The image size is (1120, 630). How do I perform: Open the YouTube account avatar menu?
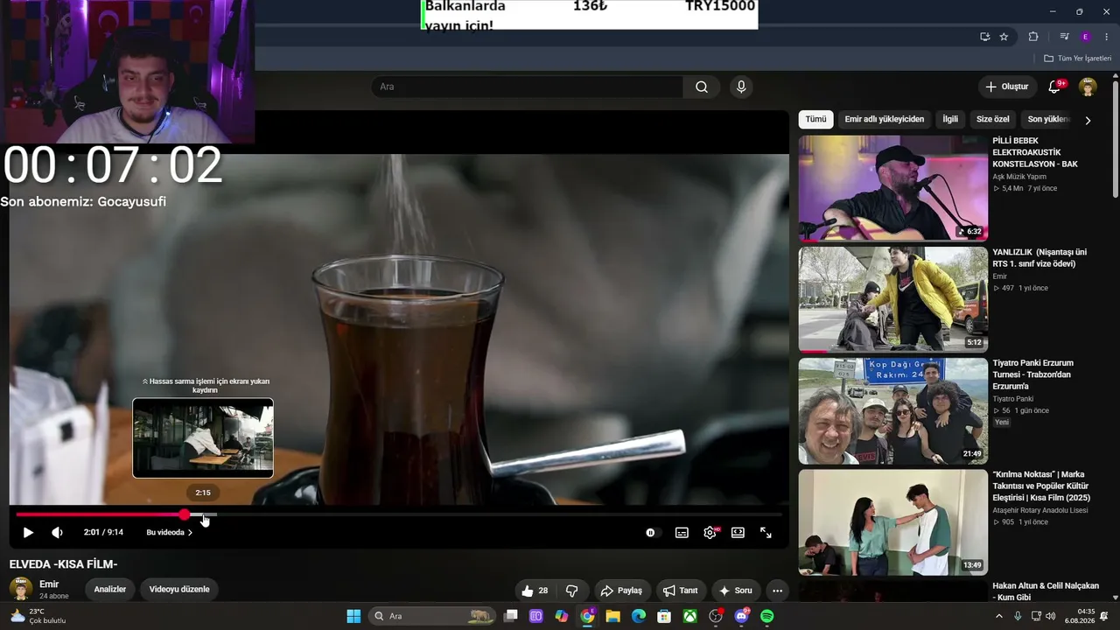coord(1088,87)
